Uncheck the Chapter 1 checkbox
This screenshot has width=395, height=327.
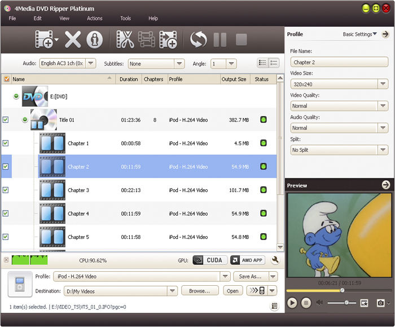(x=6, y=143)
